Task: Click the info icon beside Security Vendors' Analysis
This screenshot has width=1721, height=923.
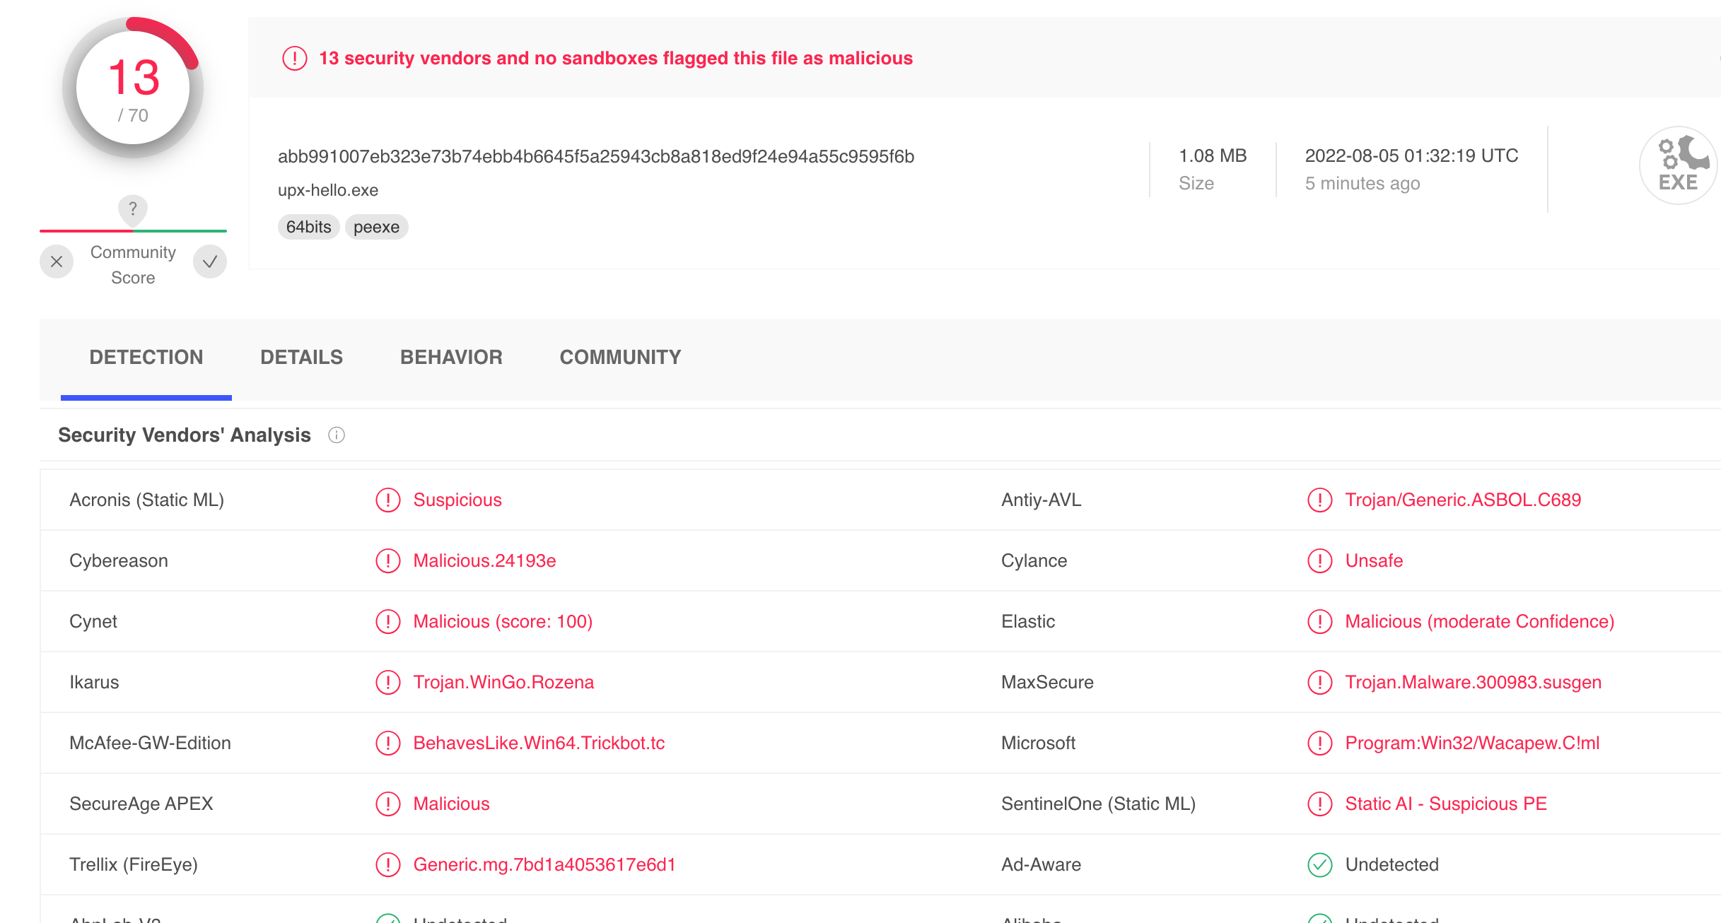Action: pyautogui.click(x=337, y=435)
